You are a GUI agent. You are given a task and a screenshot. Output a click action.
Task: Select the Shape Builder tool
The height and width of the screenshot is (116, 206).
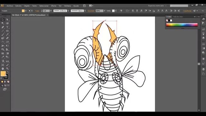(3, 50)
